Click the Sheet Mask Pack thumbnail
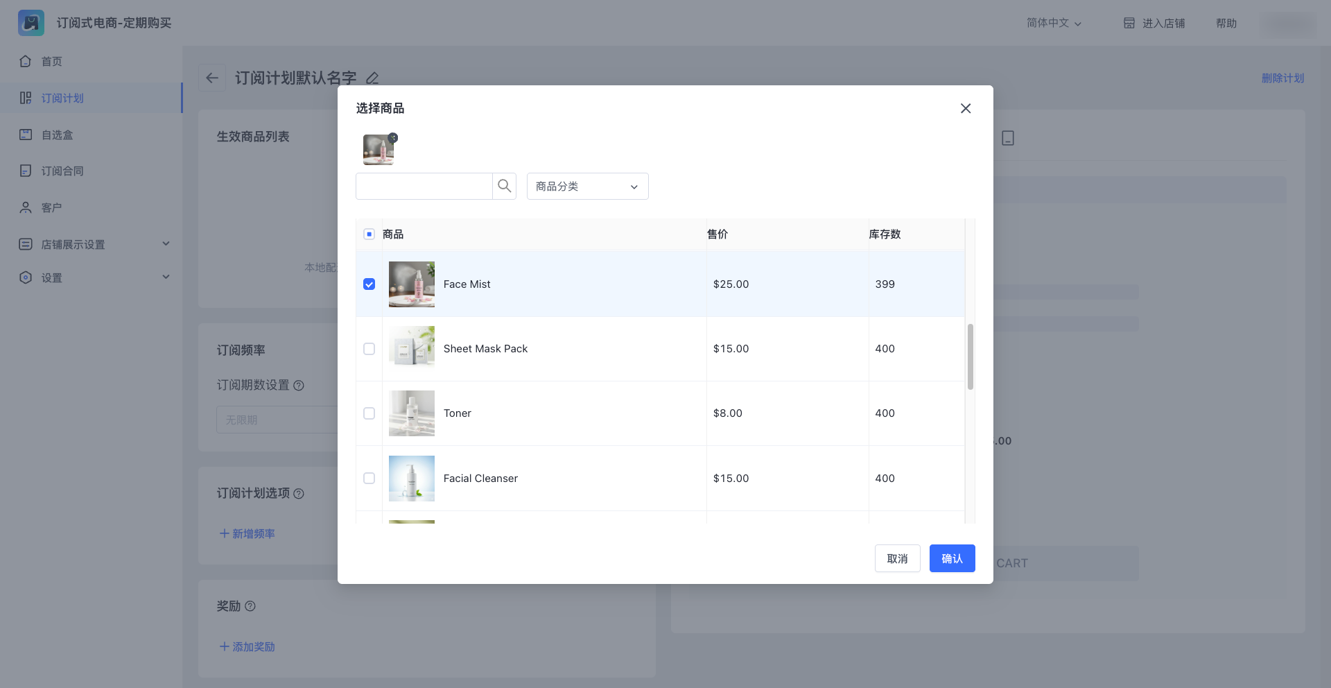Image resolution: width=1331 pixels, height=688 pixels. pyautogui.click(x=412, y=349)
